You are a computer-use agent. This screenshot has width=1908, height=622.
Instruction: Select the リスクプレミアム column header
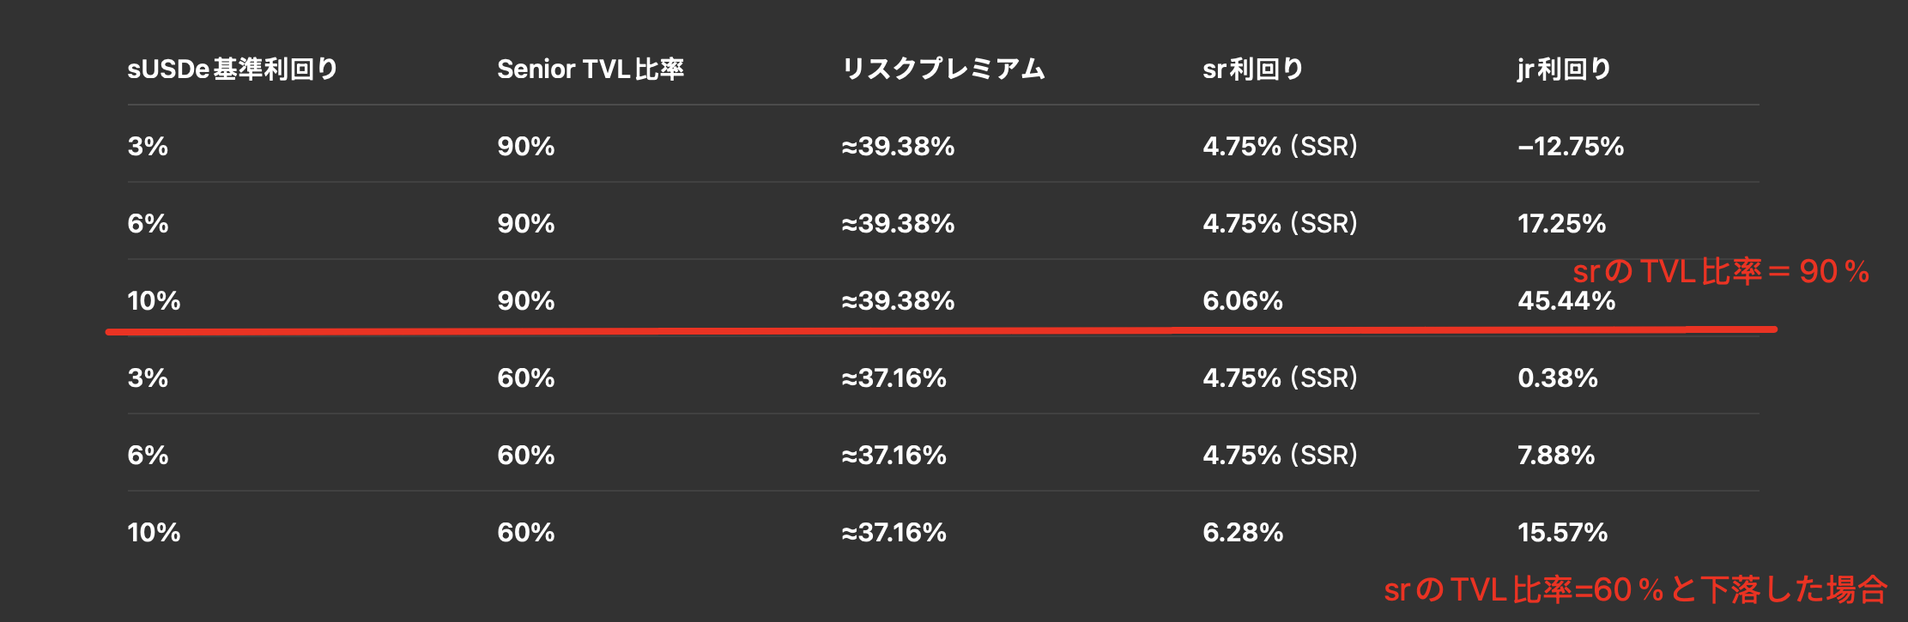tap(943, 69)
